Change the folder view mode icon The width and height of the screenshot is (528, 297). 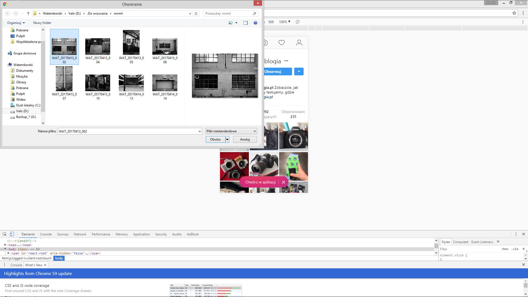[x=231, y=23]
